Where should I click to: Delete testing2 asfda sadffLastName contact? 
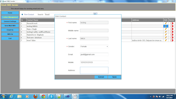pos(172,32)
